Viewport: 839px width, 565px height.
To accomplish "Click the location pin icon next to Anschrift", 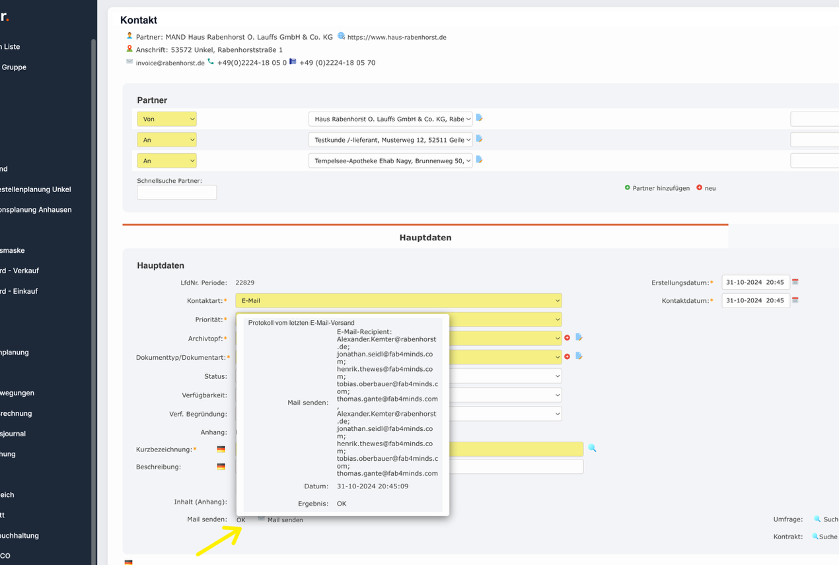I will pyautogui.click(x=129, y=49).
